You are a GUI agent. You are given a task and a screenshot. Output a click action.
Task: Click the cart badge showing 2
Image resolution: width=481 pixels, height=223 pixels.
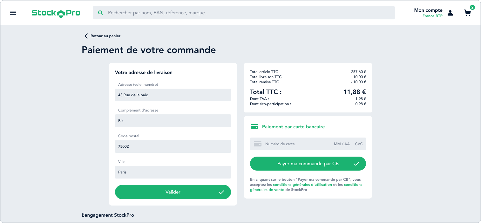(x=472, y=7)
